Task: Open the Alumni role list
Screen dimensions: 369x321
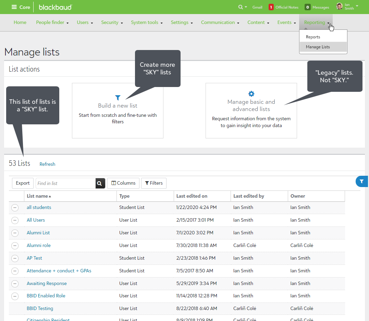Action: coord(39,245)
